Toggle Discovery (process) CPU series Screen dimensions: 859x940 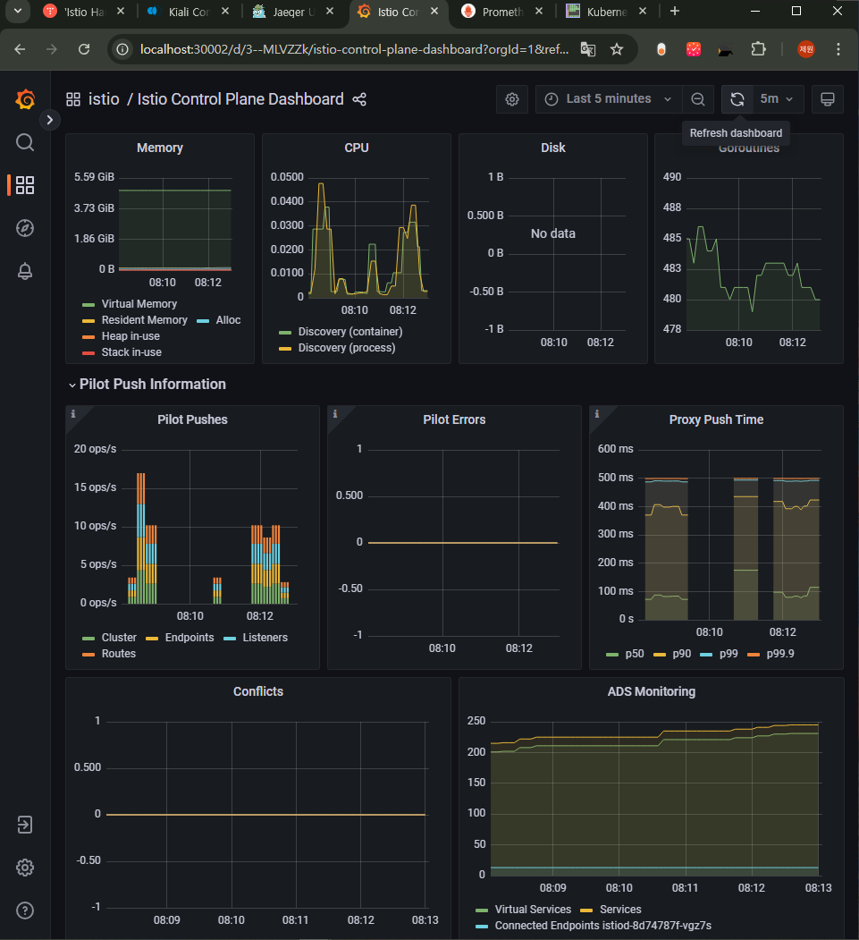click(x=346, y=348)
